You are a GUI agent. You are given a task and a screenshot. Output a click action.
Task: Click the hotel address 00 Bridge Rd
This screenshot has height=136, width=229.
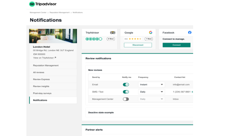53,50
